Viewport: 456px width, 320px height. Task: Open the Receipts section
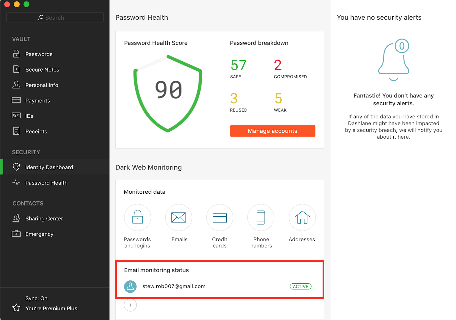pyautogui.click(x=36, y=132)
